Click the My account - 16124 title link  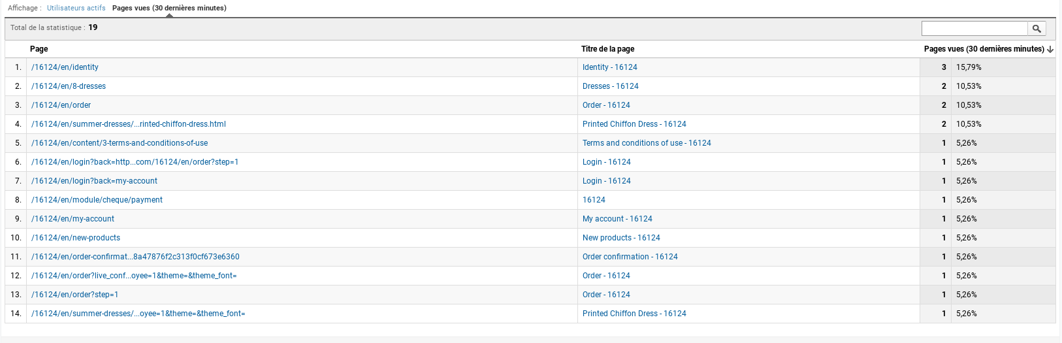(617, 219)
